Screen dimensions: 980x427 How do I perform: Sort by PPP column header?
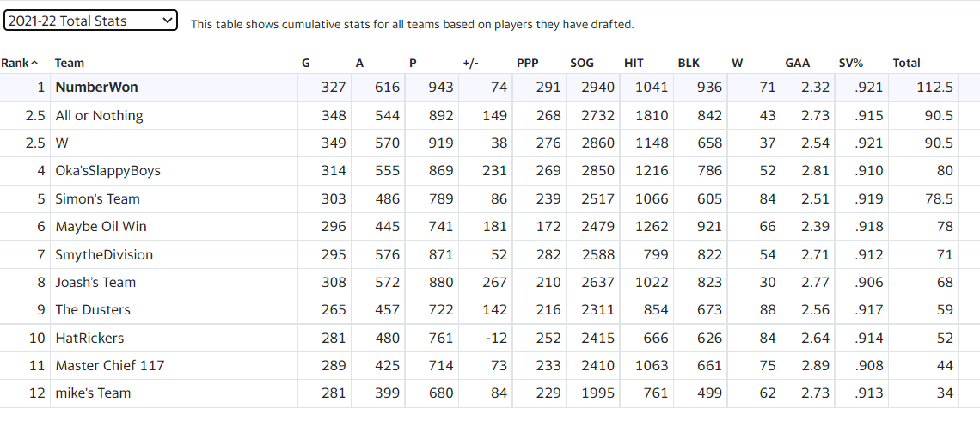point(528,63)
